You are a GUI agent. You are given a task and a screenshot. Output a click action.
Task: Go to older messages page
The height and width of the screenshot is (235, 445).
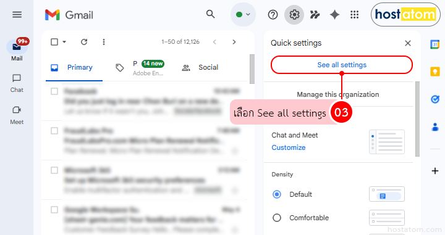coord(234,42)
